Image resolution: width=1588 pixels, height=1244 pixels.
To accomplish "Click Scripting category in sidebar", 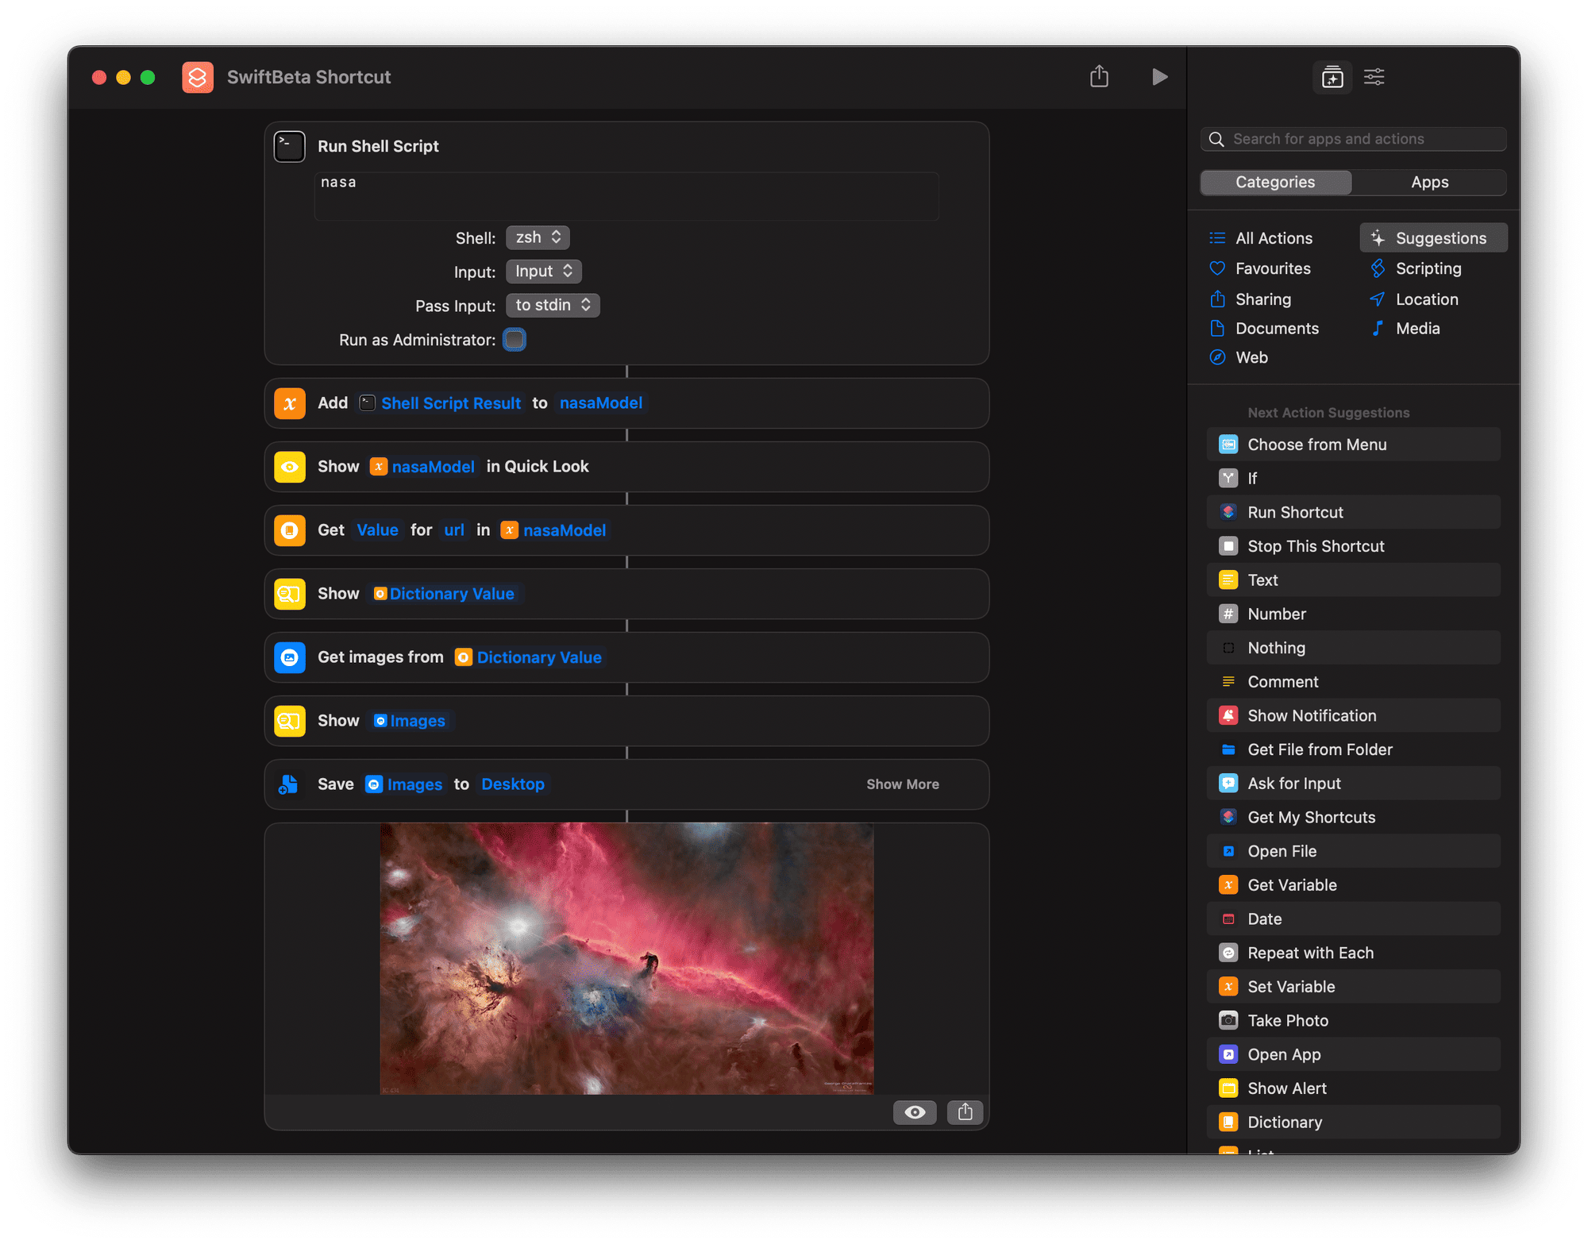I will click(1429, 268).
